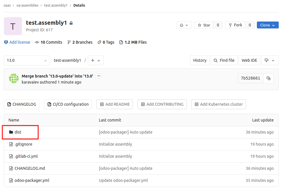Open the 13.0 branch selector
281x189 pixels.
click(x=27, y=60)
